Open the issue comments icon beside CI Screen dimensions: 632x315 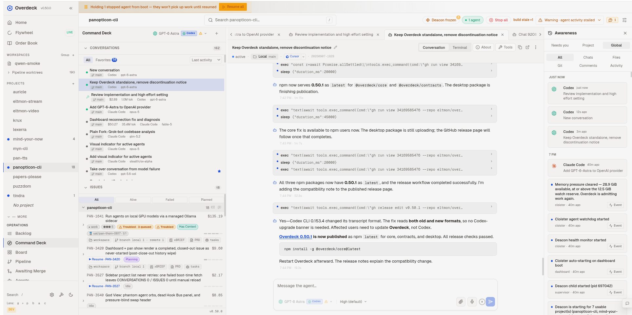(x=219, y=208)
